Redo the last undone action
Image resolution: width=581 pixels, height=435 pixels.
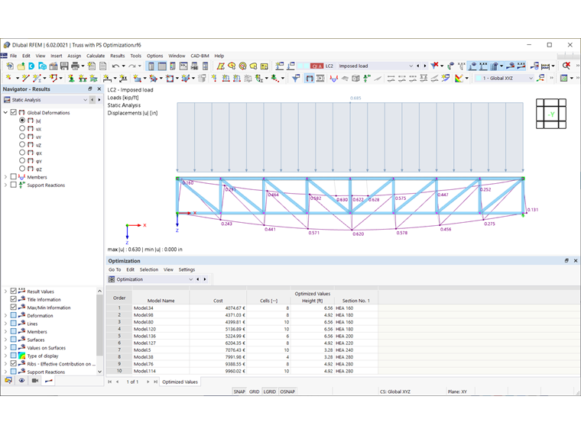coord(132,66)
